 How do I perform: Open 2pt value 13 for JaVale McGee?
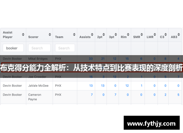[x=103, y=86]
